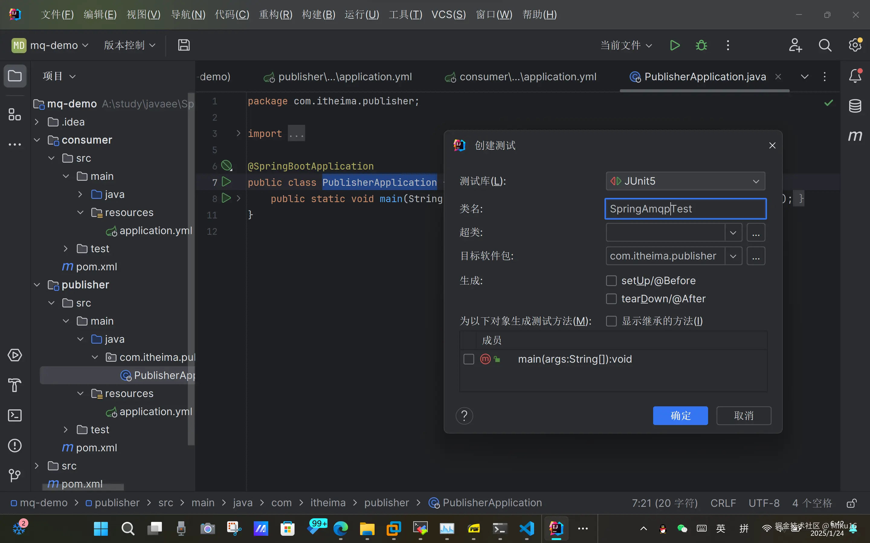Viewport: 870px width, 543px height.
Task: Open the JUnit5 testing library dropdown
Action: 685,181
